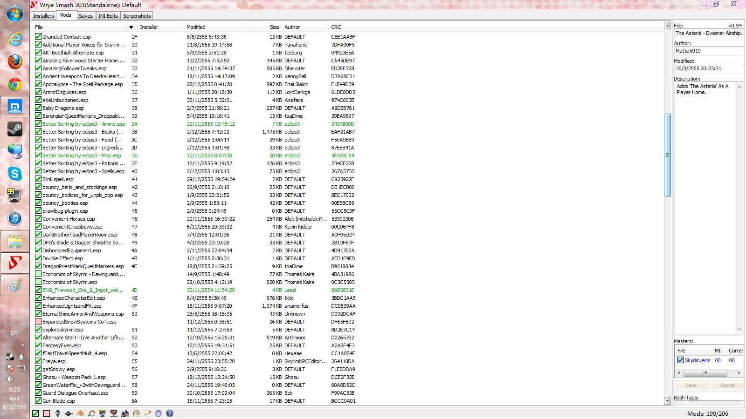Open iTunes from the taskbar
This screenshot has width=746, height=419.
[14, 218]
